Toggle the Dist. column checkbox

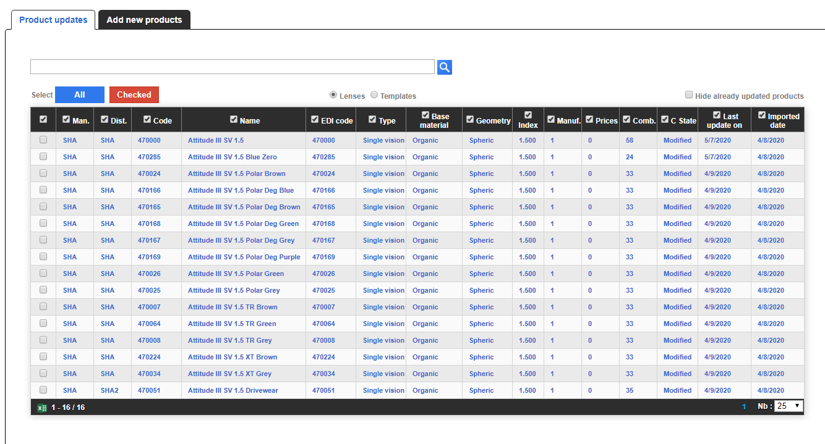105,119
